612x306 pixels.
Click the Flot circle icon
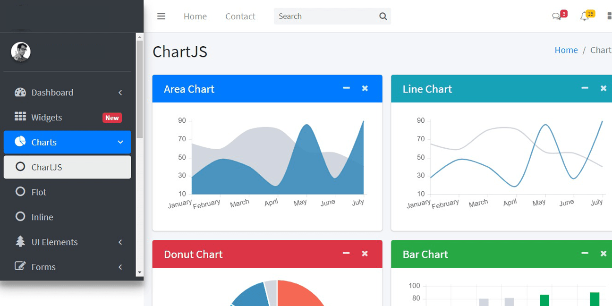pyautogui.click(x=20, y=191)
